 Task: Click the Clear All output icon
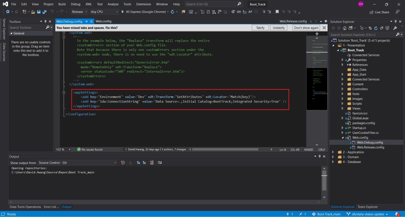click(152, 163)
